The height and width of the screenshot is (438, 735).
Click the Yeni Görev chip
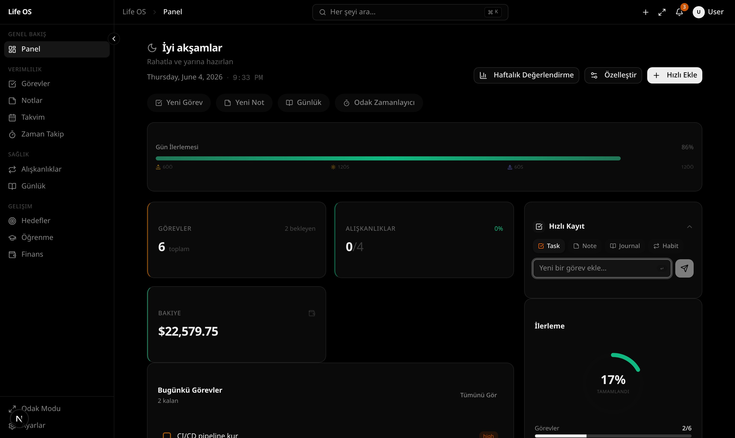tap(179, 103)
